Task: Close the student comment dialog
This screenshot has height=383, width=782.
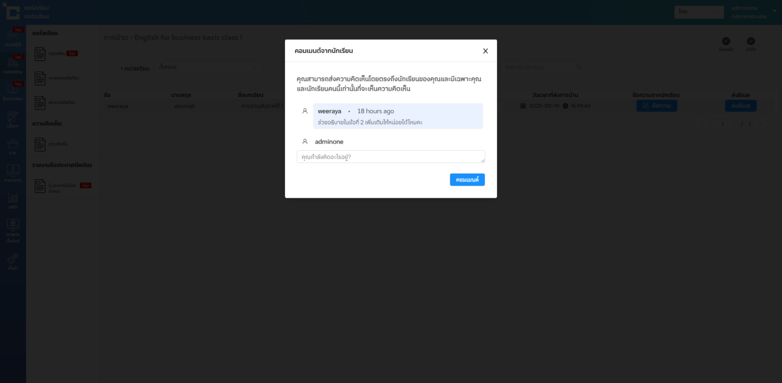Action: [x=485, y=51]
